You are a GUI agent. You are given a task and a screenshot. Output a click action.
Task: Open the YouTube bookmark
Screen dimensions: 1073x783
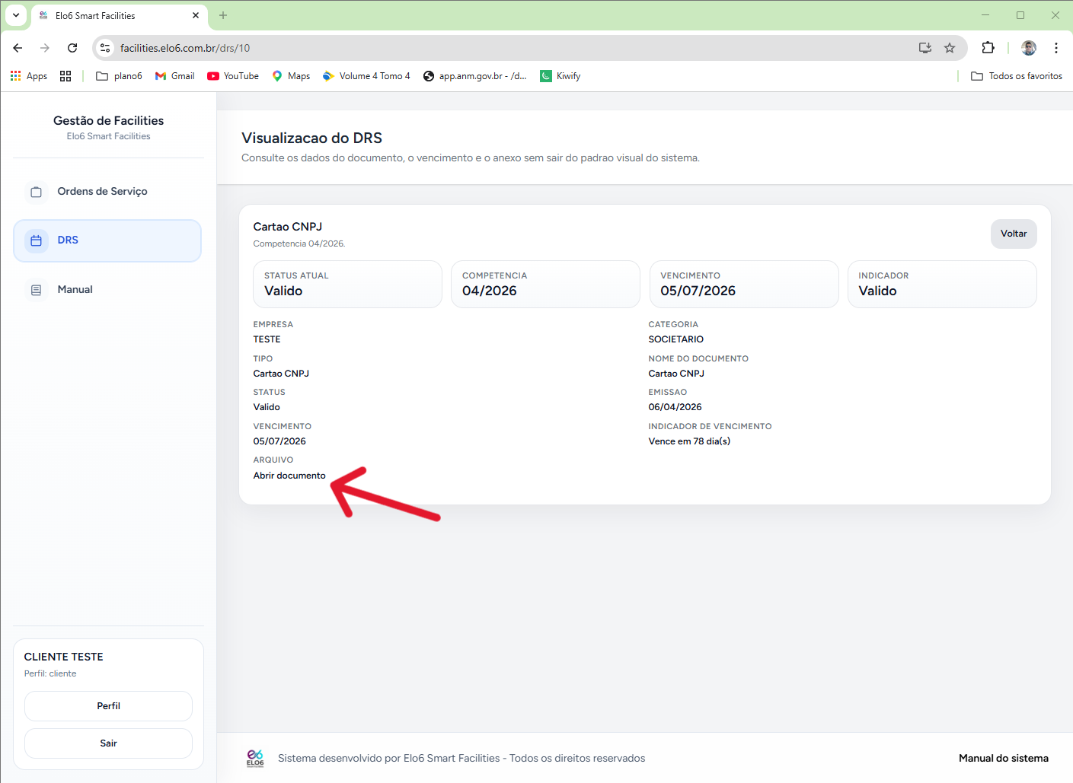click(233, 76)
